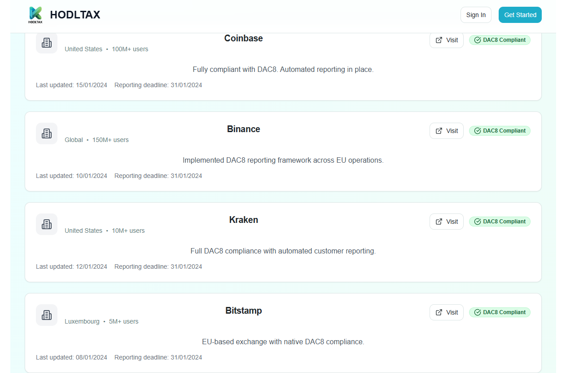The width and height of the screenshot is (566, 373).
Task: Click 'Global • 150M+ users' text
Action: click(97, 140)
